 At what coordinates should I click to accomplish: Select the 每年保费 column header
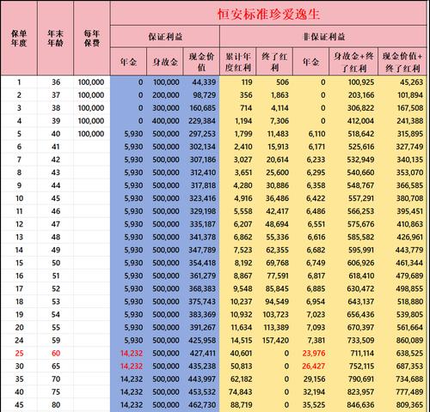tap(92, 38)
